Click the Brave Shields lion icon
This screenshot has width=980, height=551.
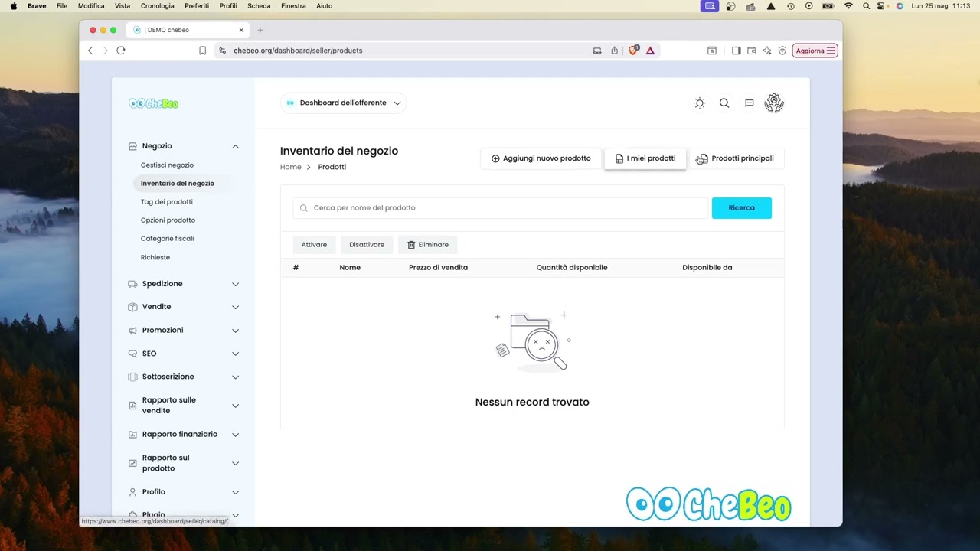point(633,51)
